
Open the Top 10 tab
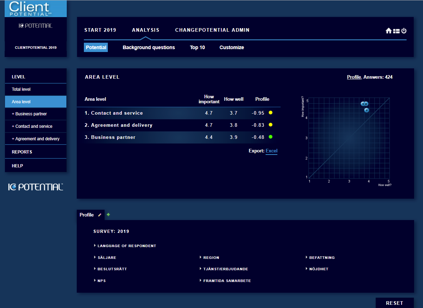pyautogui.click(x=197, y=47)
